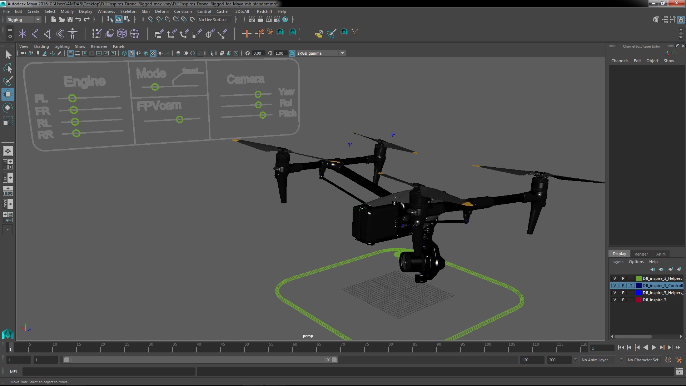Click the Create Locator shelf icon

tap(23, 34)
